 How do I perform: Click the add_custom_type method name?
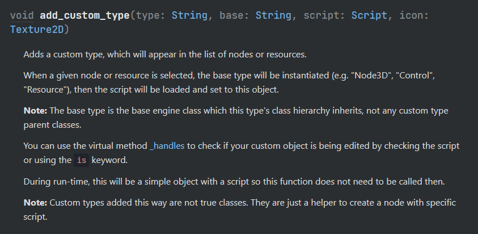pos(84,15)
